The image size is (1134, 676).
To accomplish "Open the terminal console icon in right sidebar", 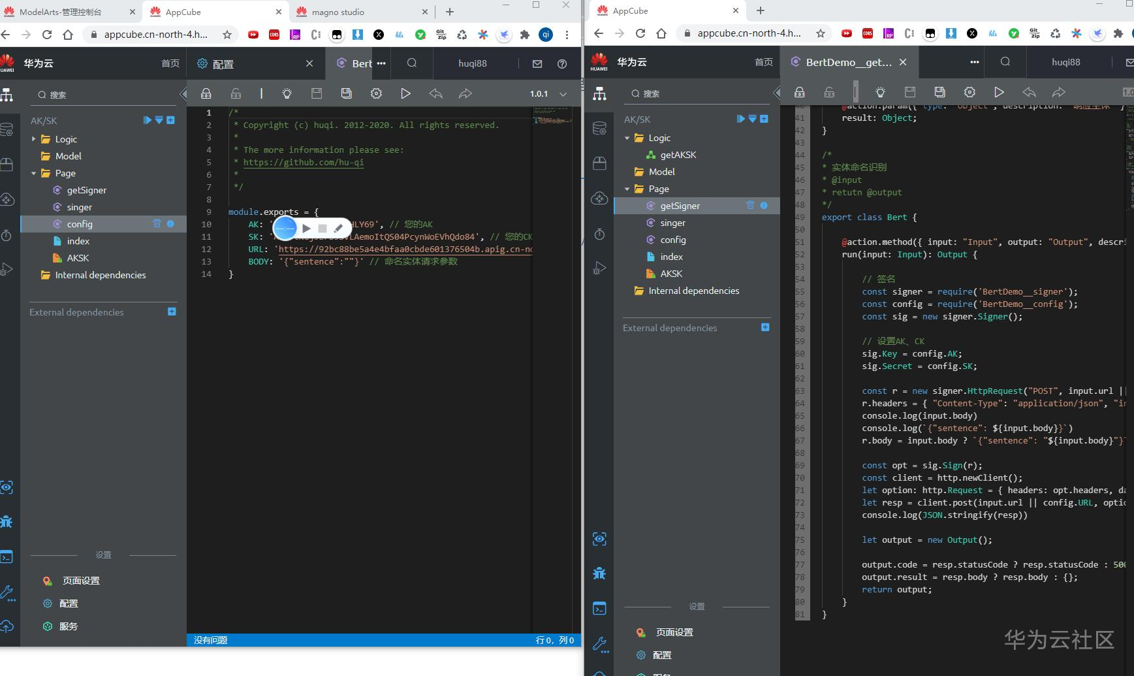I will point(599,609).
